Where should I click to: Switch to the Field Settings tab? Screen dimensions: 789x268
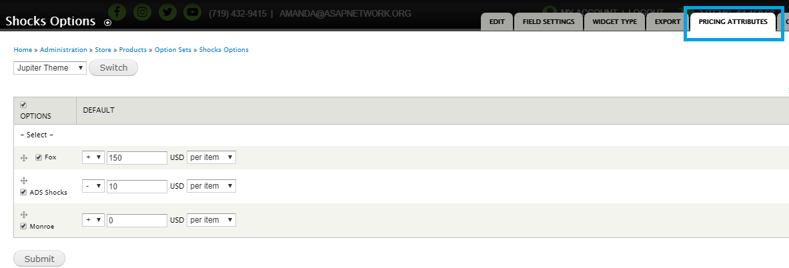coord(548,22)
